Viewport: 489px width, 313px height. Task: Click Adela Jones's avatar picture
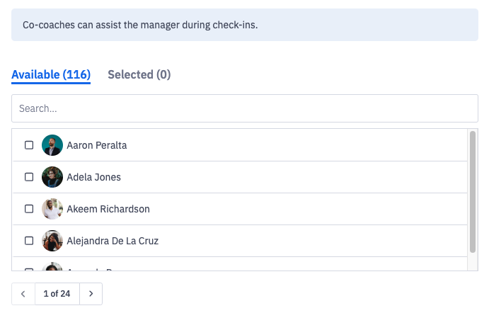pos(52,177)
